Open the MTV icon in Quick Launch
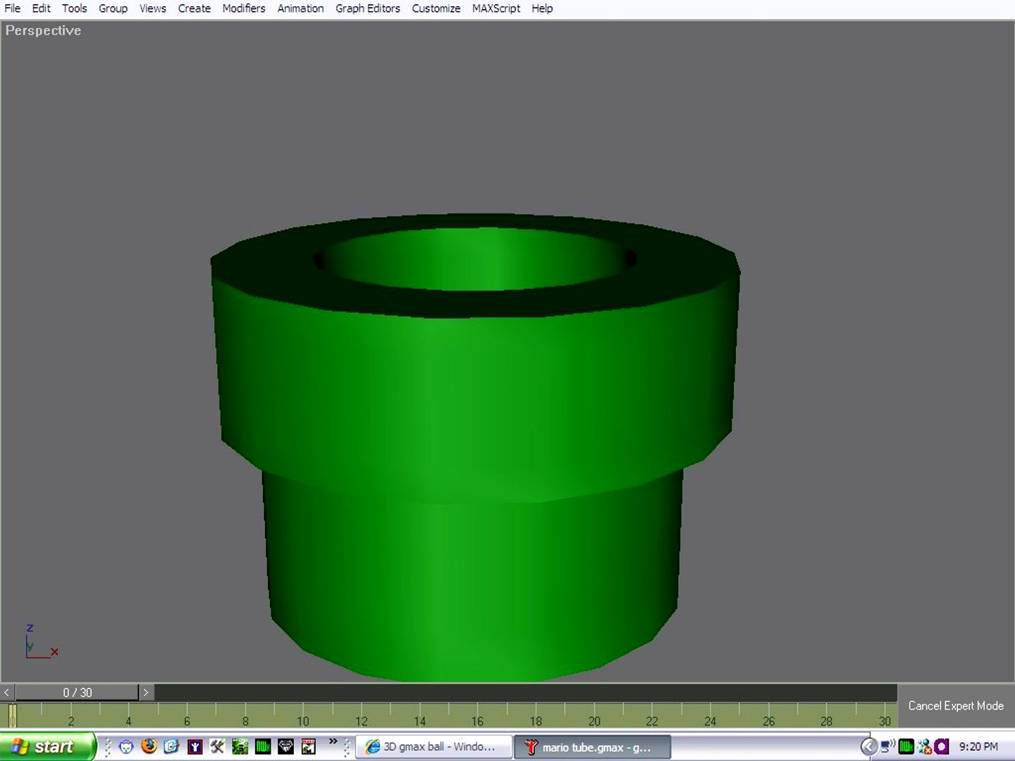 [x=308, y=746]
